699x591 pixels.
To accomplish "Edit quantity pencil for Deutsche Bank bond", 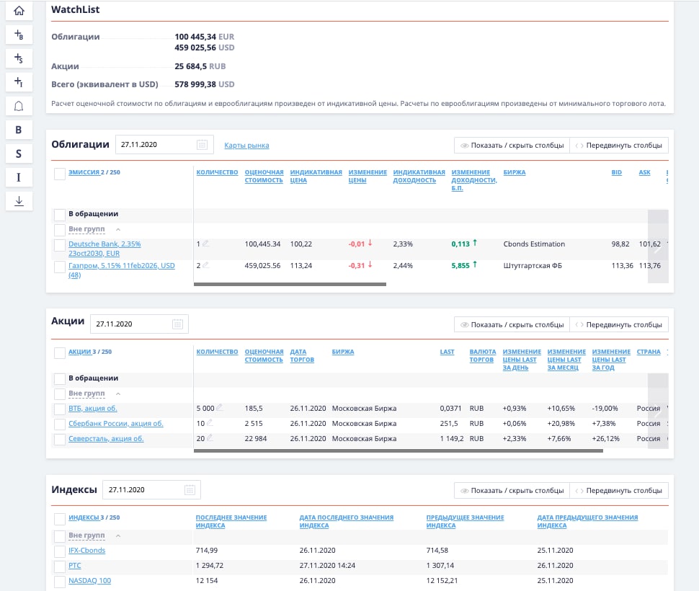I will pyautogui.click(x=205, y=244).
